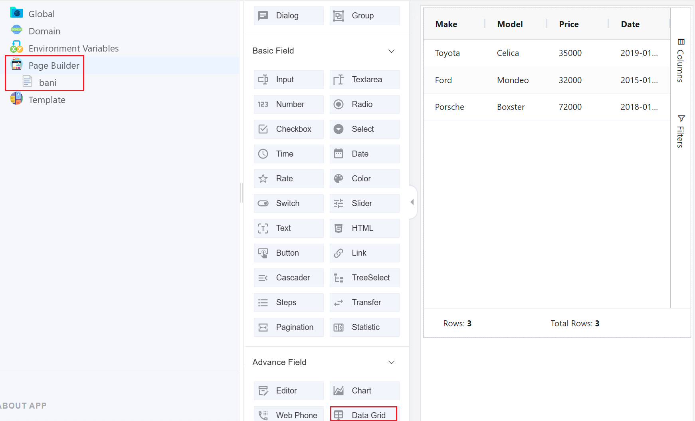
Task: Open the bani page in tree
Action: pos(48,83)
